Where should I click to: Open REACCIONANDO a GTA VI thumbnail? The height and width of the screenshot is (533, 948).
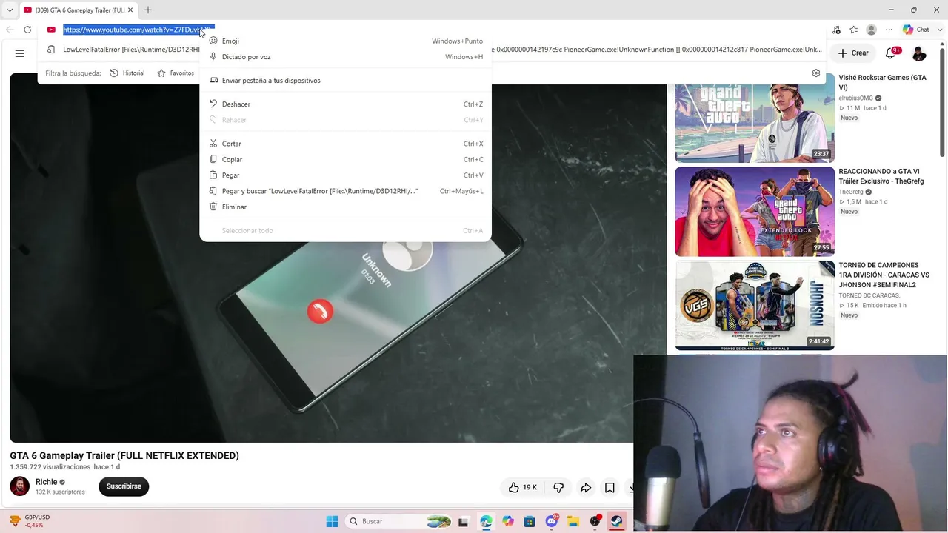click(755, 212)
